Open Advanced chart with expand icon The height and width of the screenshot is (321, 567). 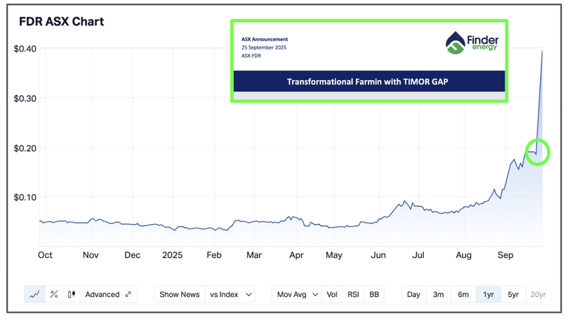point(108,294)
